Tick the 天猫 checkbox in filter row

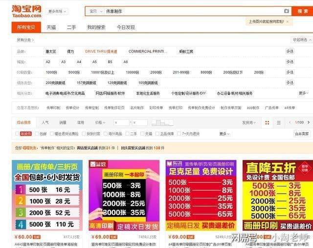142,134
